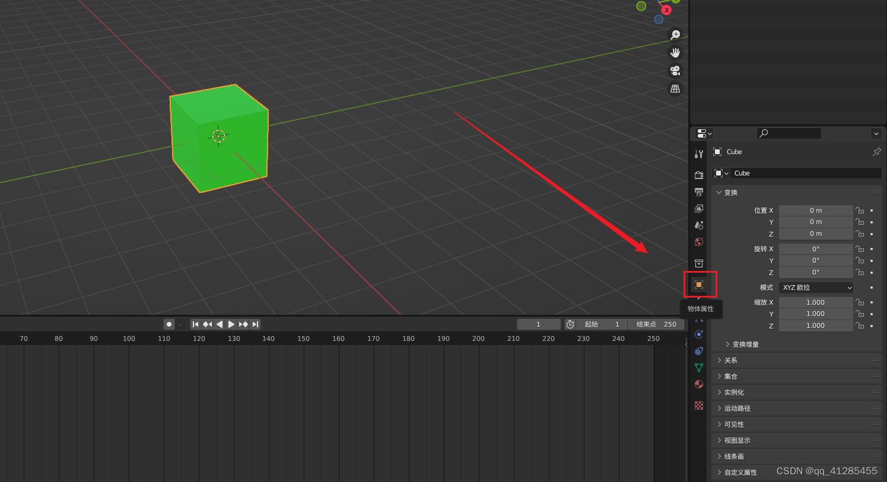Expand the 关系 (Relations) panel
Image resolution: width=887 pixels, height=482 pixels.
tap(730, 360)
